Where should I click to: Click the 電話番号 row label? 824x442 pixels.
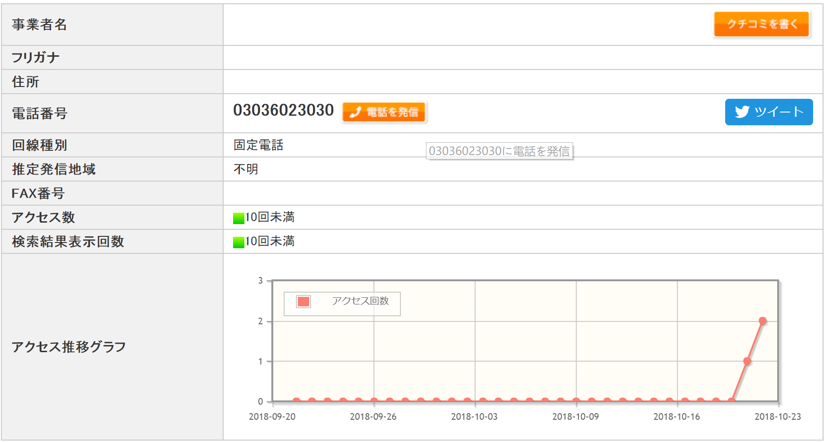point(40,113)
